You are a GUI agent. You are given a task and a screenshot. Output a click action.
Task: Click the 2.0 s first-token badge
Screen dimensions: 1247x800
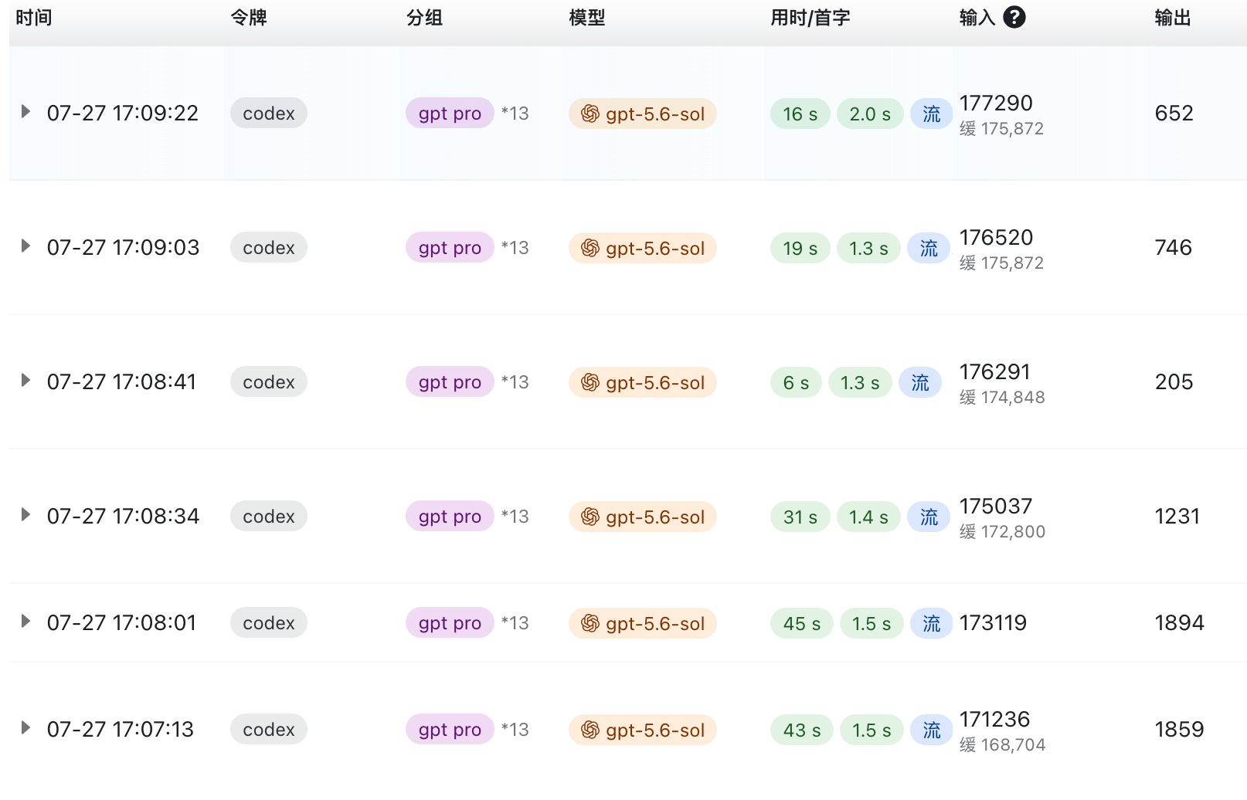pyautogui.click(x=870, y=114)
